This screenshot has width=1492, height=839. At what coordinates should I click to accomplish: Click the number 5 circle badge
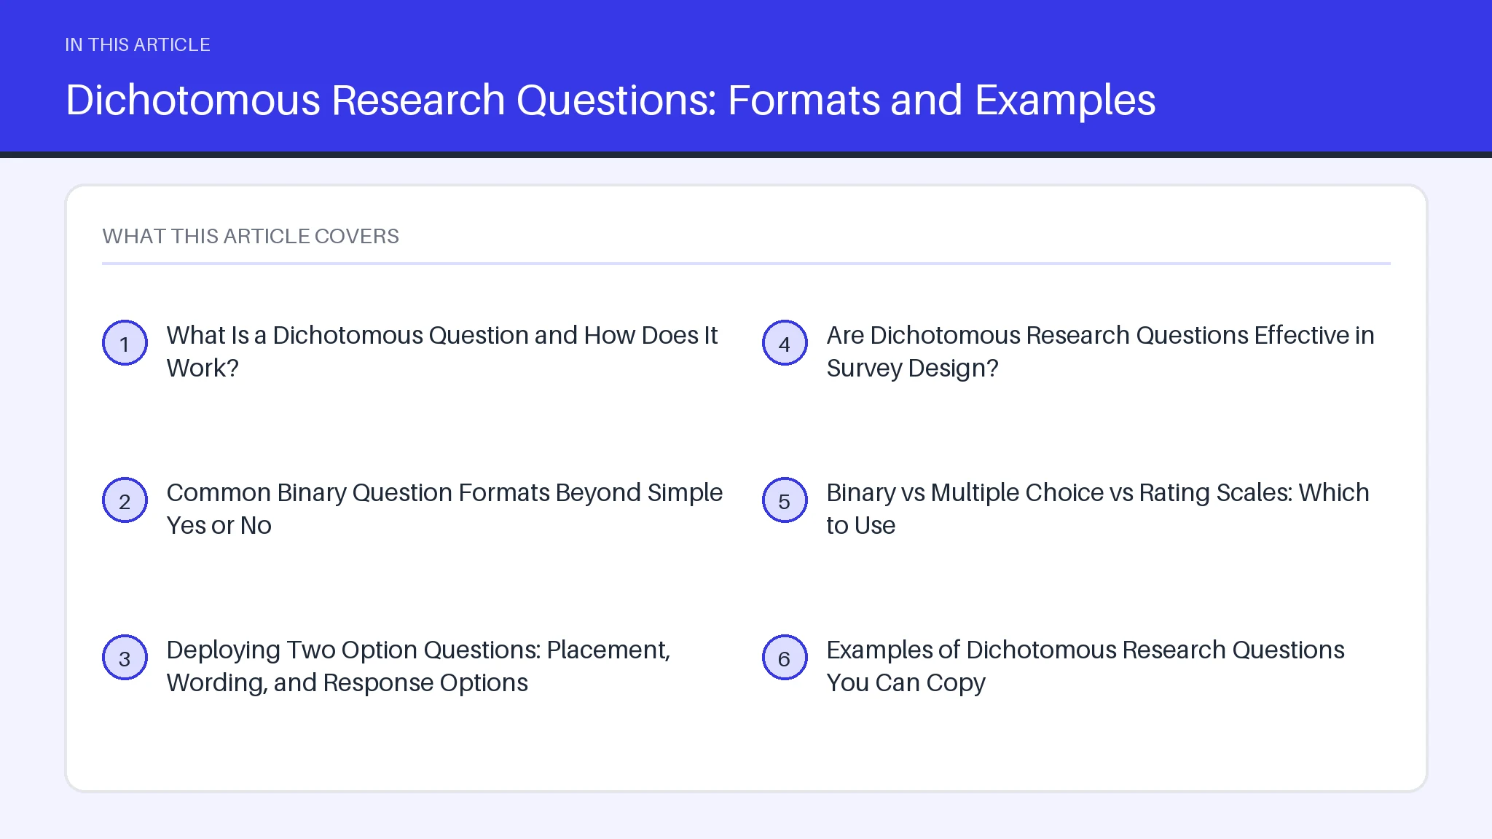pyautogui.click(x=785, y=500)
